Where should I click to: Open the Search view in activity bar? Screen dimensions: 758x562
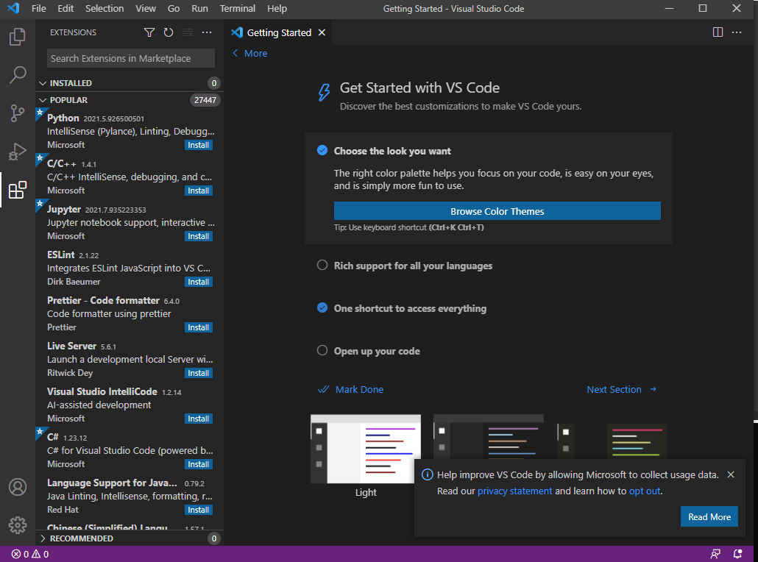click(x=18, y=75)
